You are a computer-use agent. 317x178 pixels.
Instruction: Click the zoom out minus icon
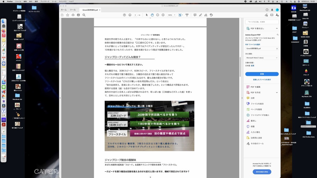[x=158, y=15]
